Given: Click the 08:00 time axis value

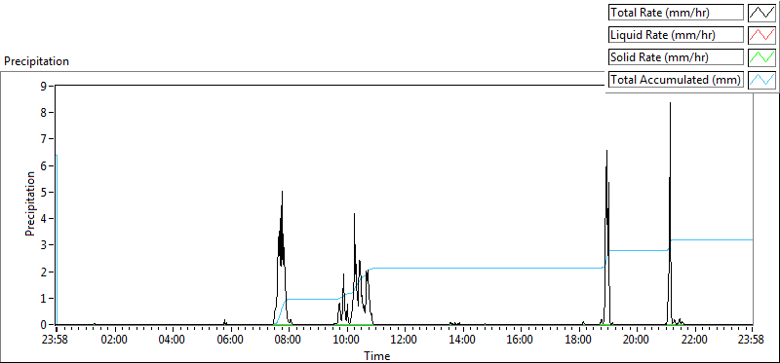Looking at the screenshot, I should tap(289, 341).
